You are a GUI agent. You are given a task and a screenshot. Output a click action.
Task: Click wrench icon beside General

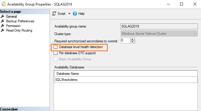pos(2,17)
